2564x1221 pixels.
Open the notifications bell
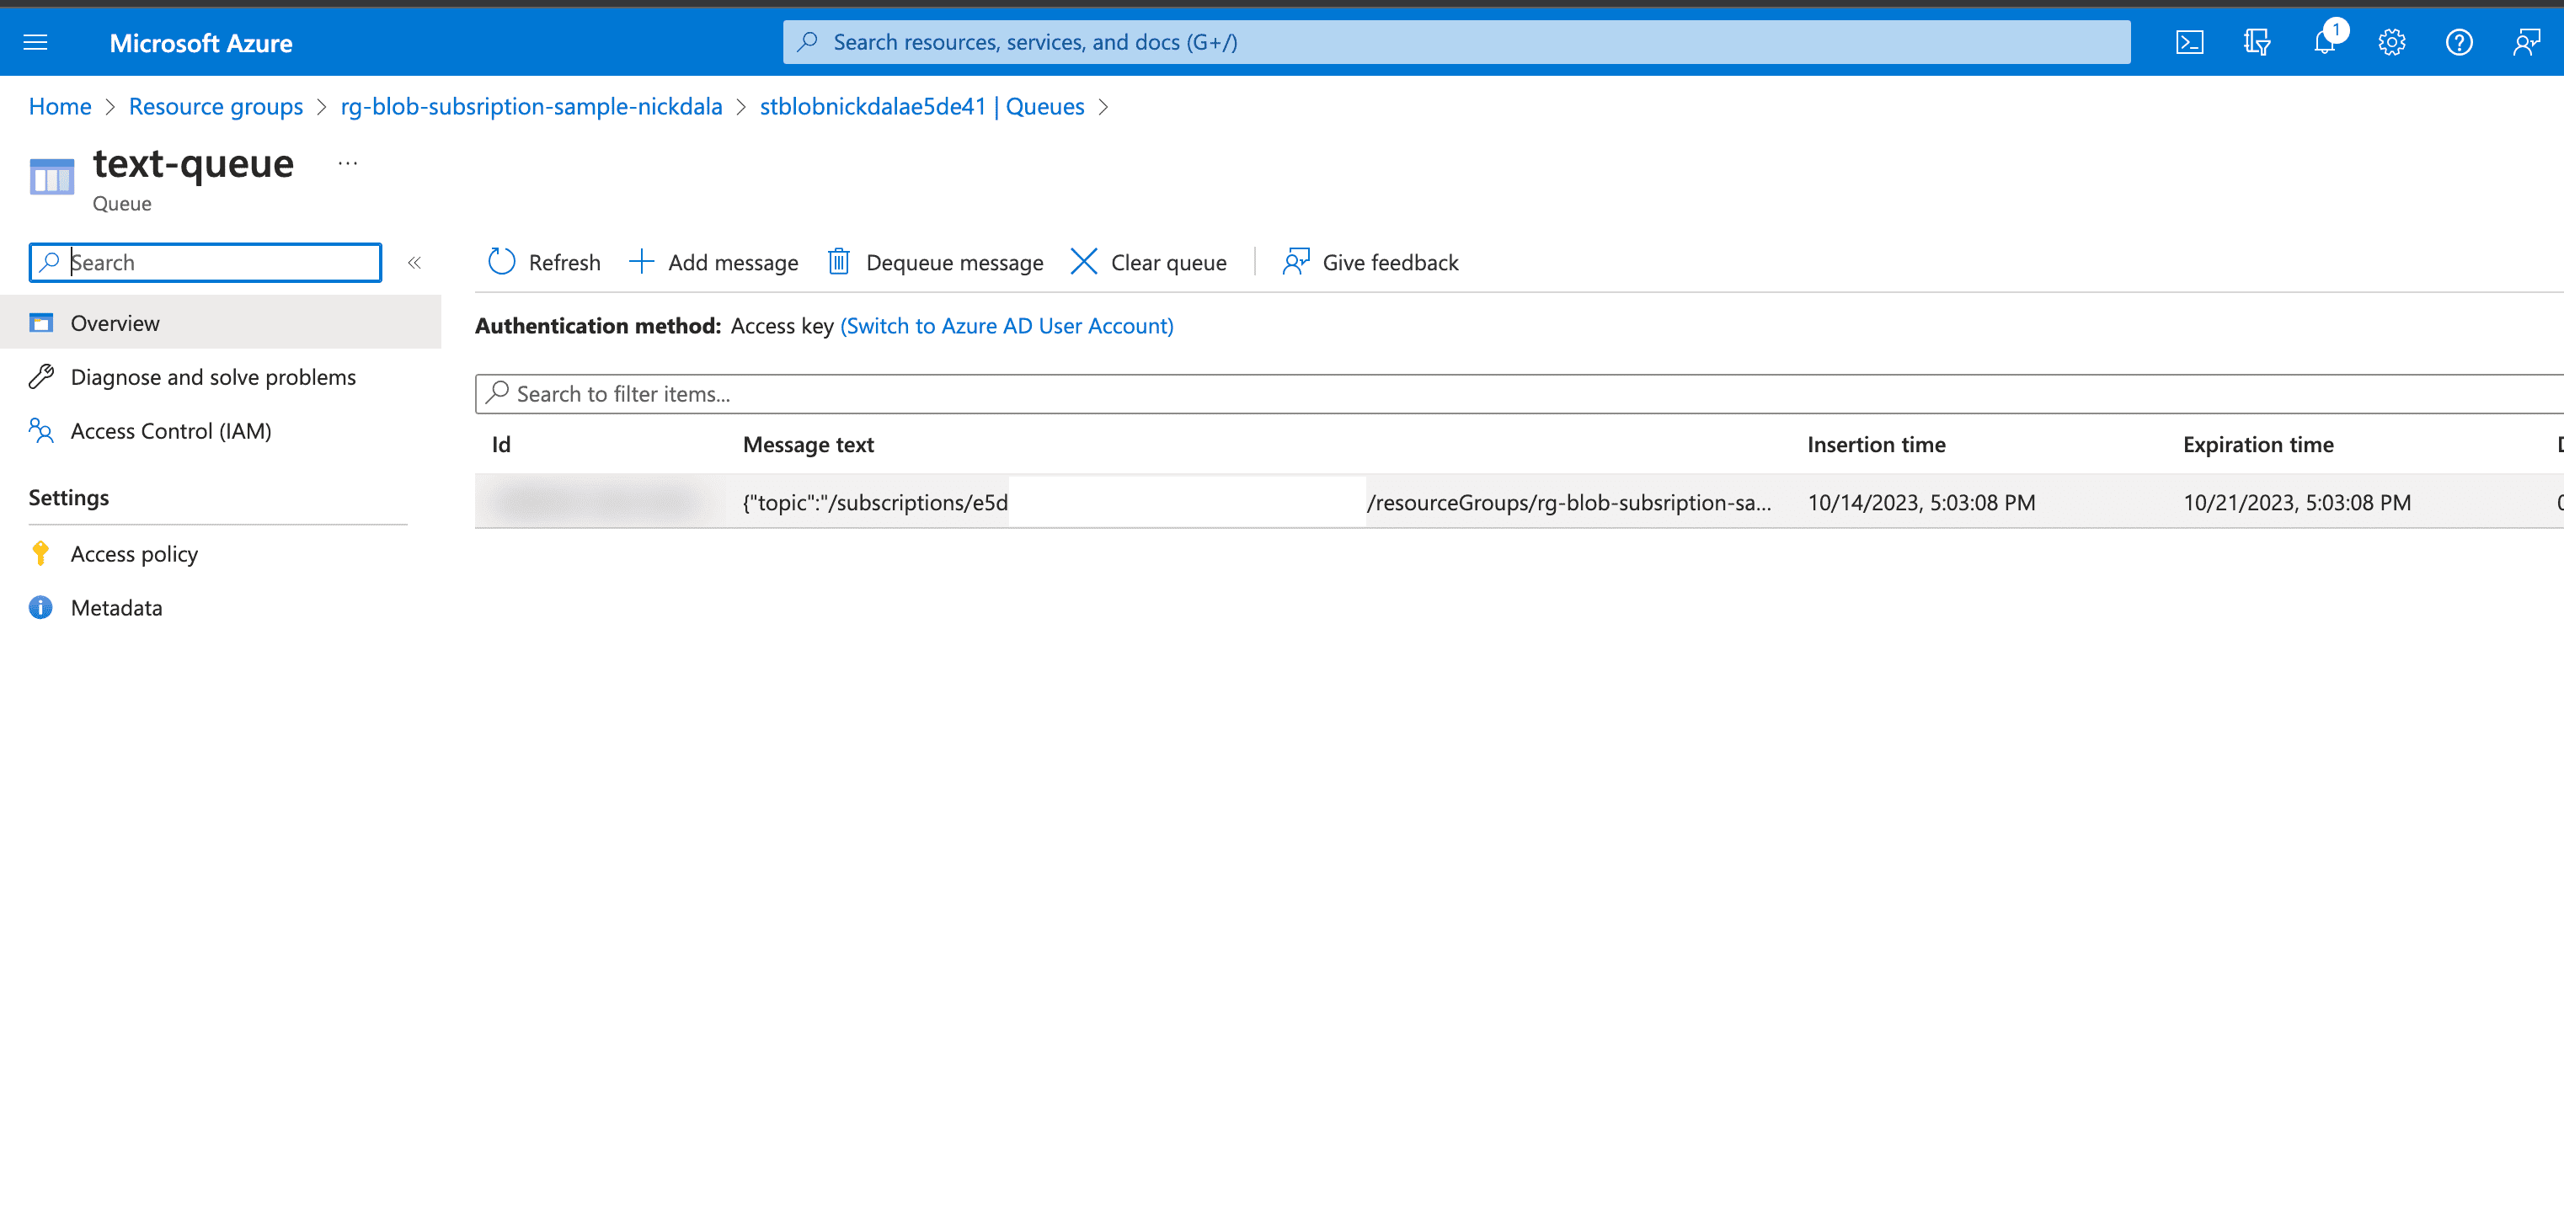coord(2324,42)
